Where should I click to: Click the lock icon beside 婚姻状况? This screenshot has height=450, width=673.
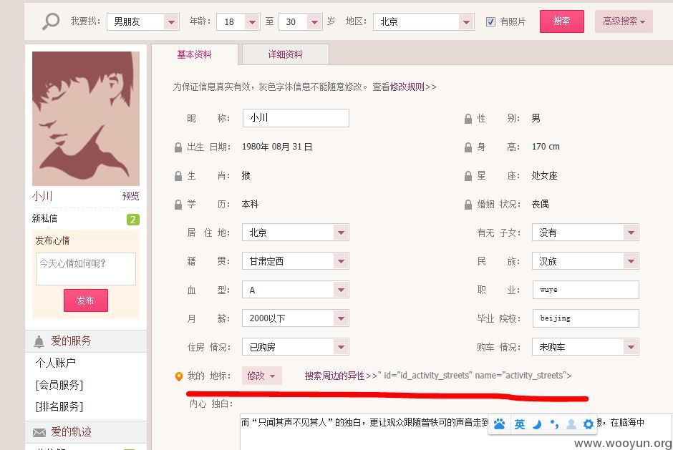point(468,205)
